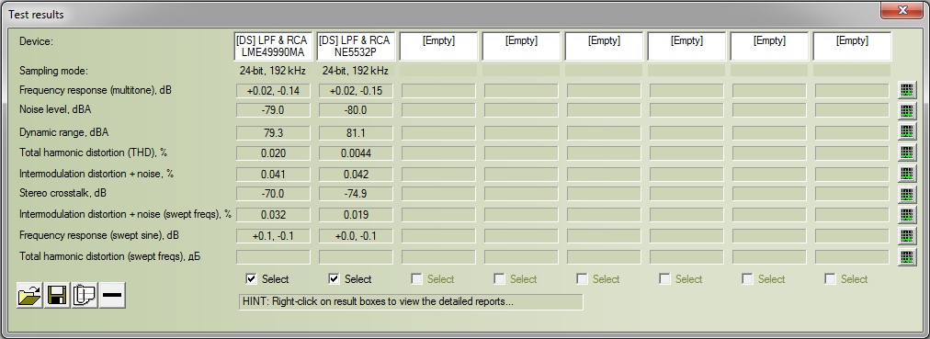Open graph for THD swept freqs row
This screenshot has width=930, height=339.
(x=907, y=256)
